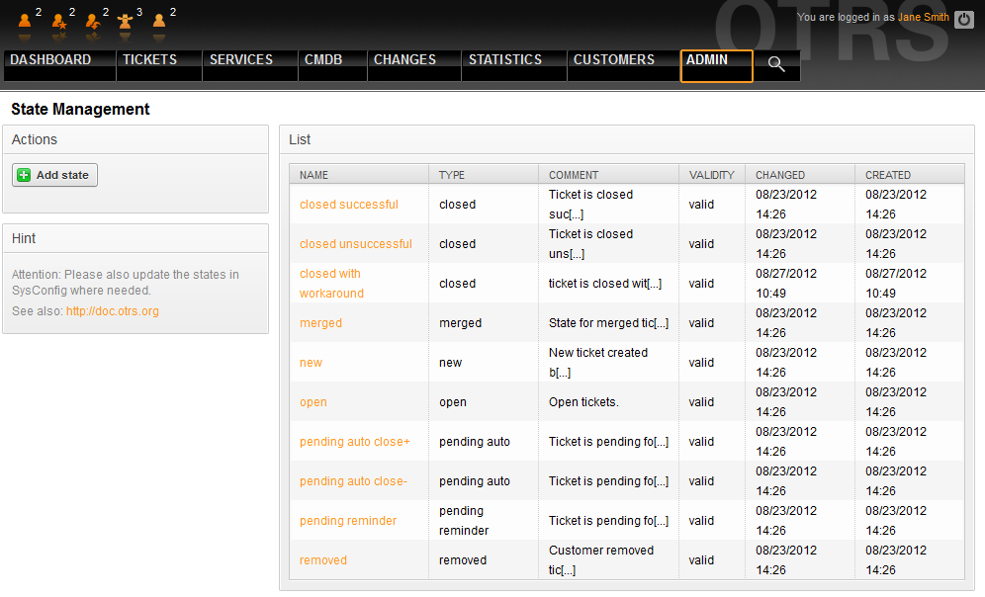Click the person icon with return arrow

(92, 20)
